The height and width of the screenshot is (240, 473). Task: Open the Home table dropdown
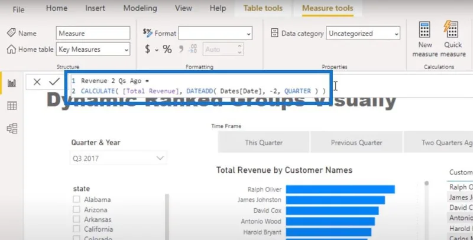(93, 49)
